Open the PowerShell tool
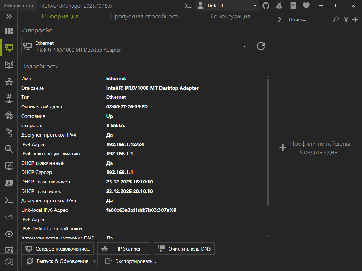362x271 pixels. click(x=9, y=183)
